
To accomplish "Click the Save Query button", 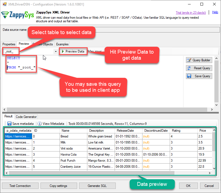I will [199, 76].
